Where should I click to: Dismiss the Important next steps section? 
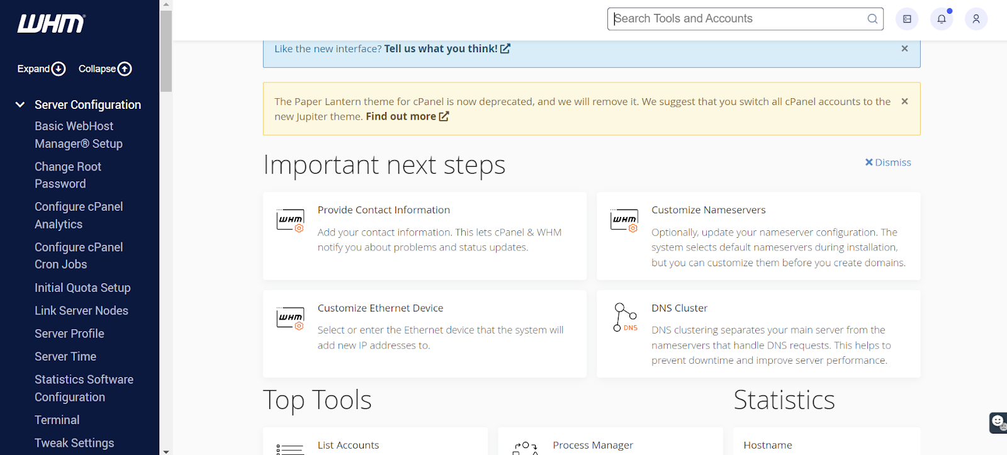click(x=888, y=162)
